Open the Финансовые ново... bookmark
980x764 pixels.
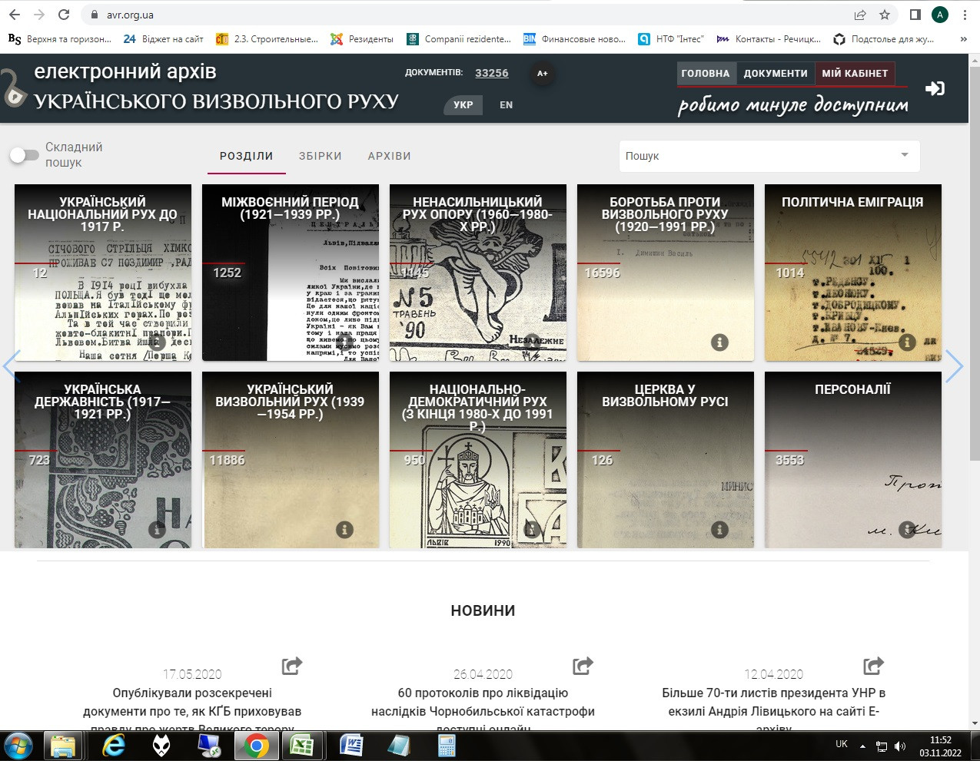point(575,39)
